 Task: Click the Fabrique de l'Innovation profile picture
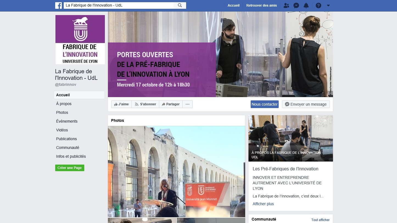tap(80, 40)
